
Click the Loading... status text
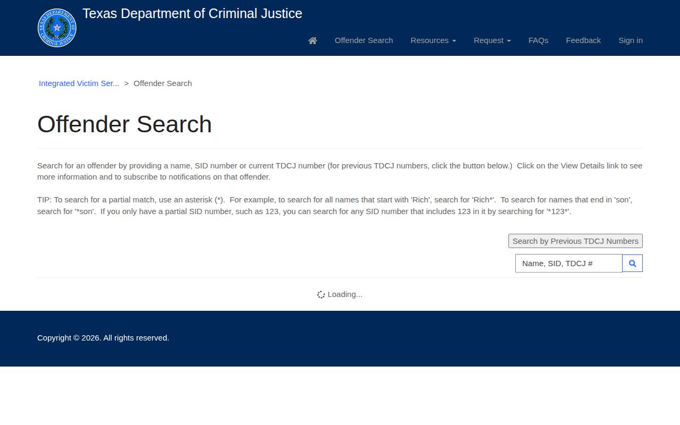[x=345, y=294]
